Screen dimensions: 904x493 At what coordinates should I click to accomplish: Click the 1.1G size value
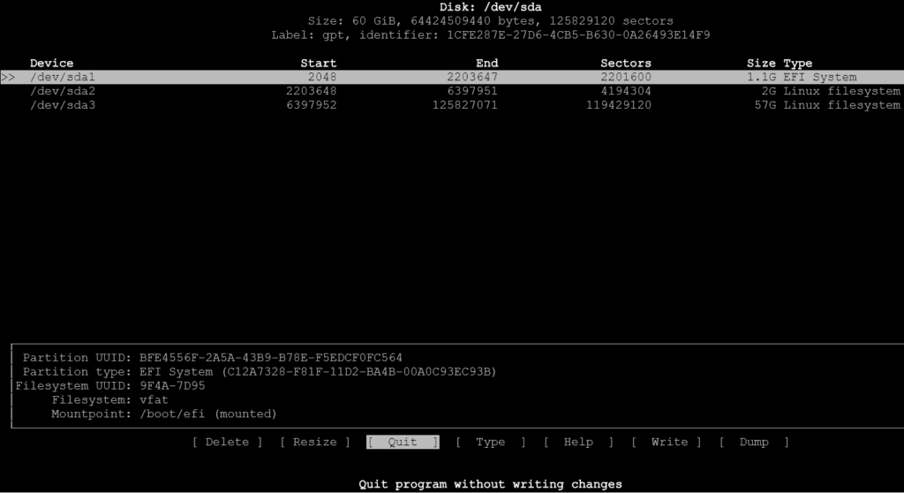click(761, 77)
